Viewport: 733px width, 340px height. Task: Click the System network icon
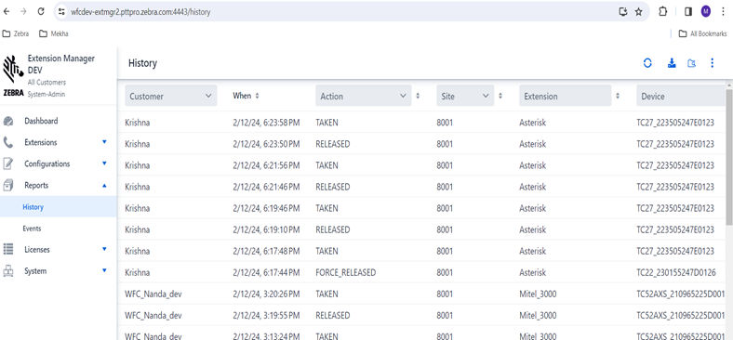click(8, 271)
